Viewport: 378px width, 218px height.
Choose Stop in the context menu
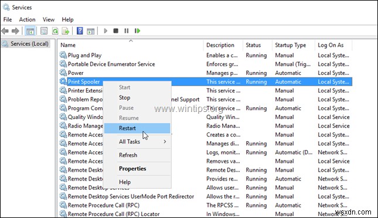(x=137, y=98)
